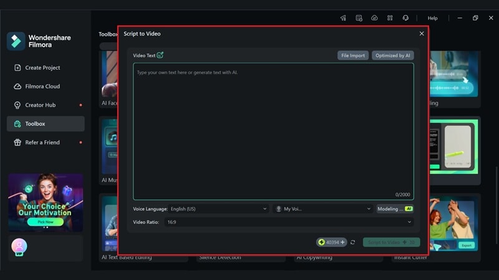Open the green phone thumbnail card behind the dialog
The image size is (499, 280).
tap(455, 151)
